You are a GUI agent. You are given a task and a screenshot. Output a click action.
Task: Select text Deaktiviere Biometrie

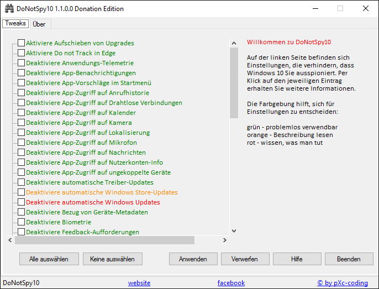59,222
